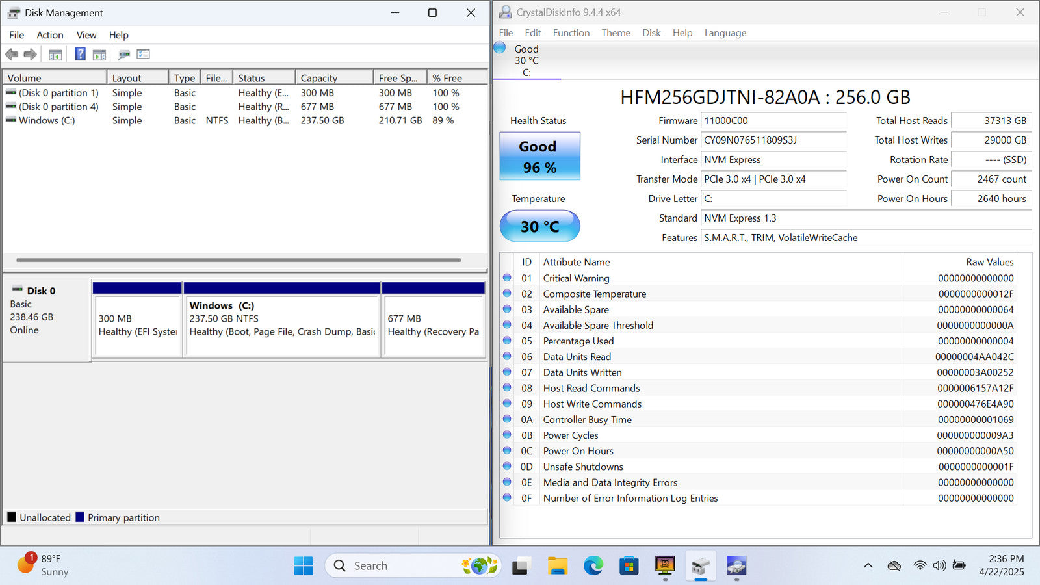Toggle the Show/Hide Console Tree icon
Screen dimensions: 1040x585
55,55
